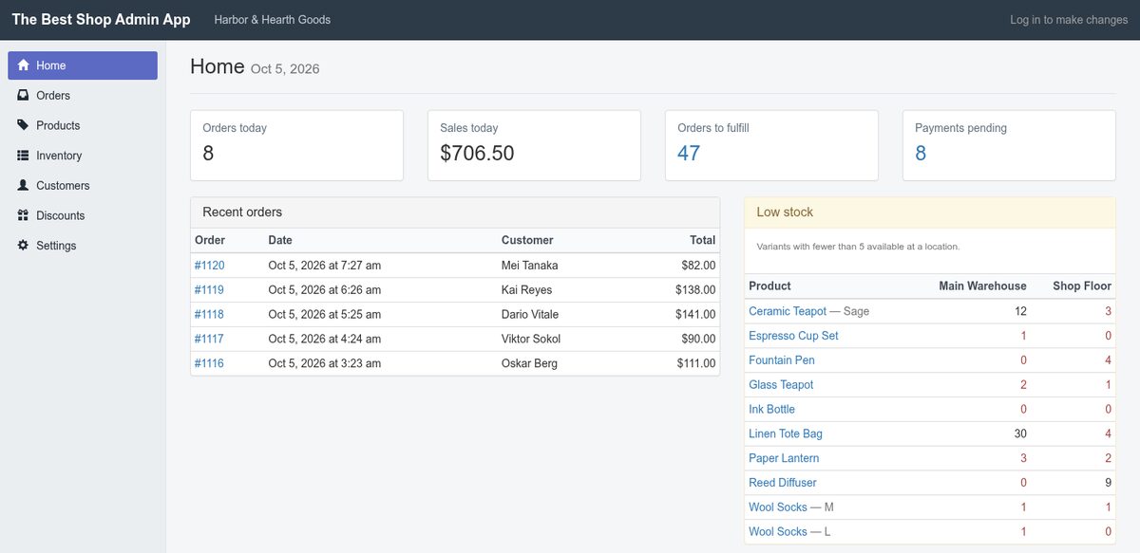Click the Home house icon in sidebar
This screenshot has height=553, width=1140.
[x=24, y=65]
